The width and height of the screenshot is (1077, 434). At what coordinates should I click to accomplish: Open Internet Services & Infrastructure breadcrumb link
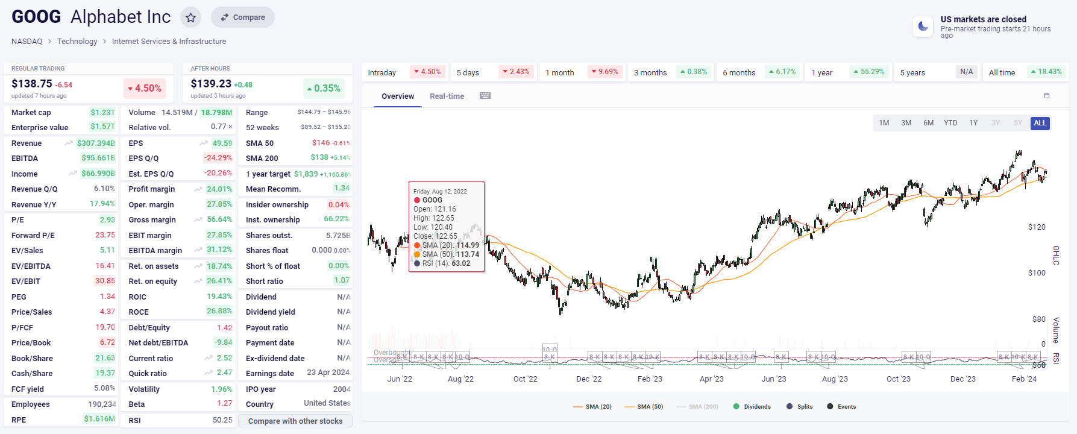coord(169,42)
